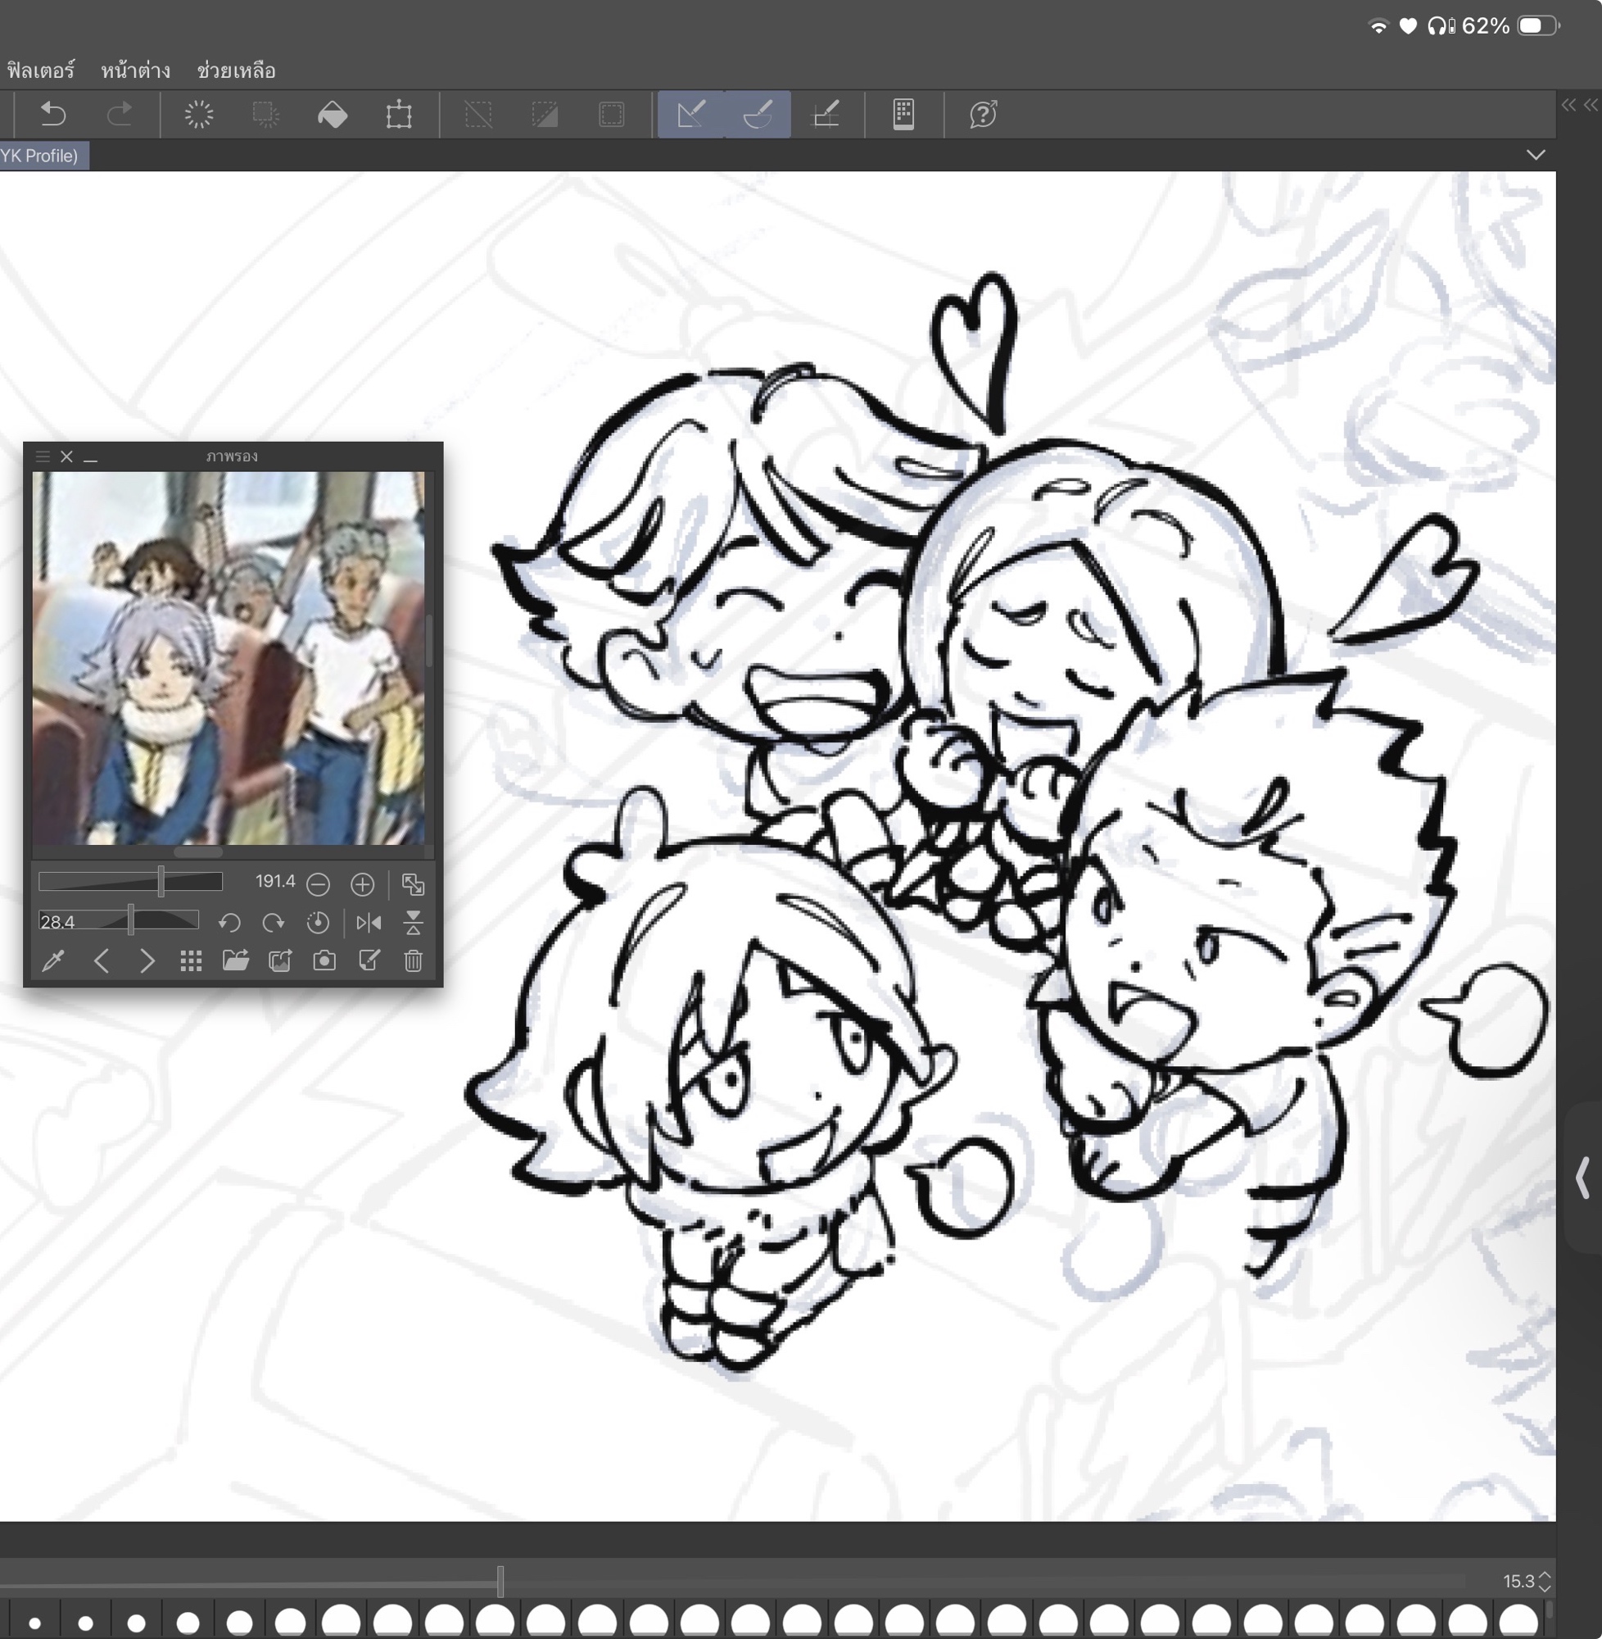The height and width of the screenshot is (1639, 1602).
Task: Flip sub view image horizontally
Action: (369, 923)
